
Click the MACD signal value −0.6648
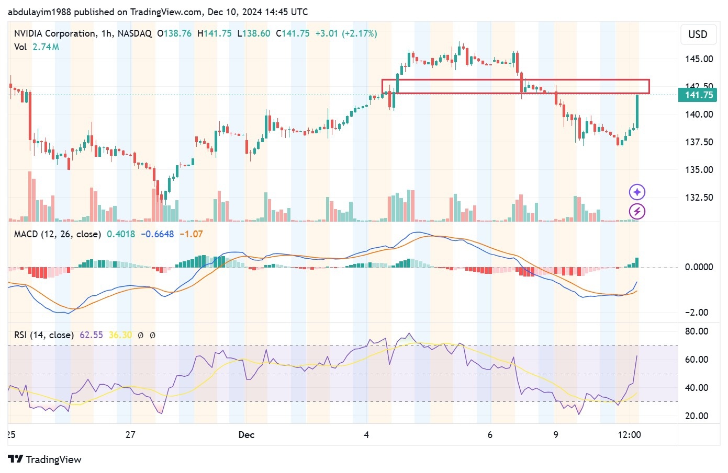click(x=158, y=234)
